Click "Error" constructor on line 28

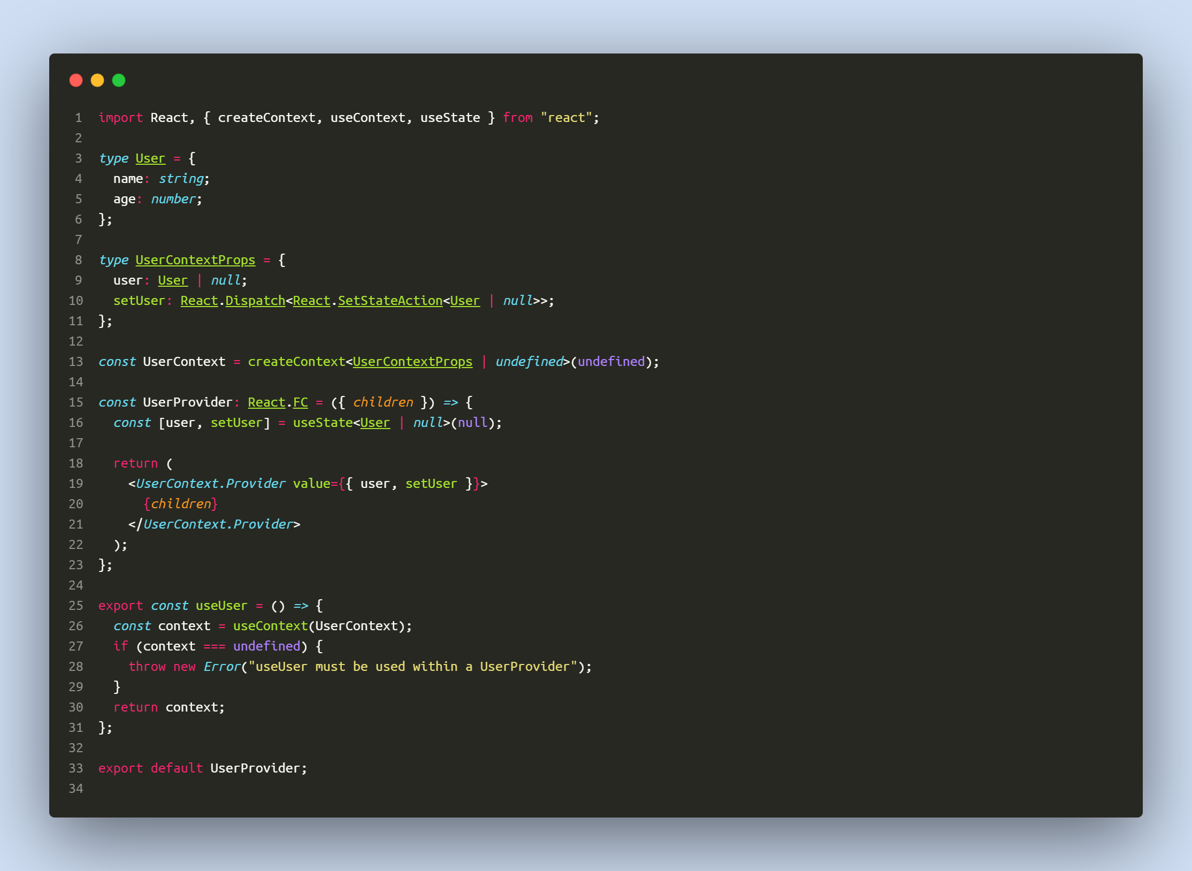221,667
